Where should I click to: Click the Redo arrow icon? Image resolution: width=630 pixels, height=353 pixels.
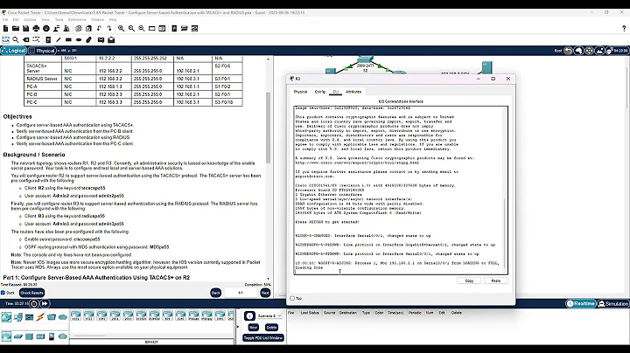[109, 29]
